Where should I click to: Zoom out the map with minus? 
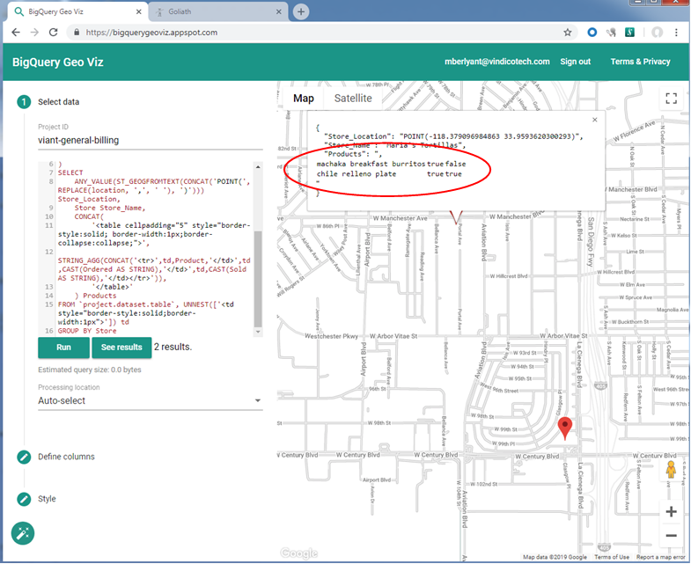tap(671, 535)
